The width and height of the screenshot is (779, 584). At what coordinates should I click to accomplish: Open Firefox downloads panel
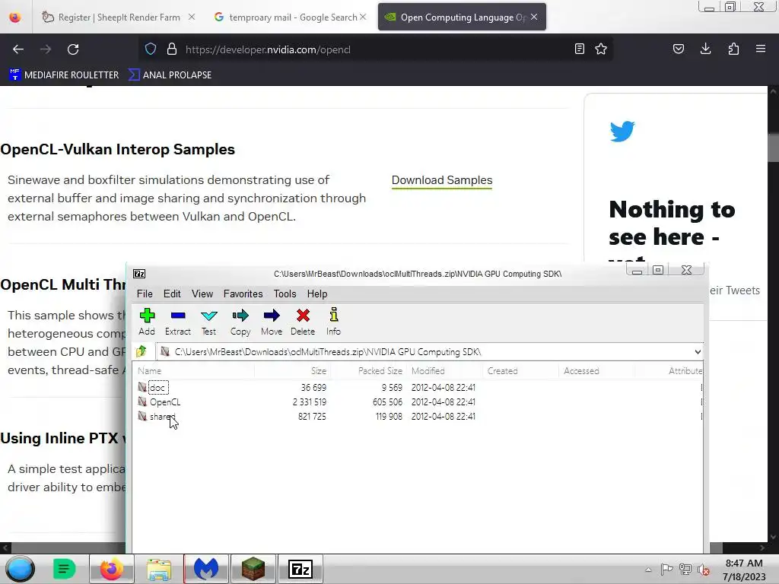[x=705, y=49]
